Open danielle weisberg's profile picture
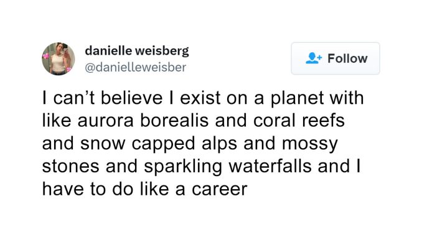The image size is (422, 237). click(59, 58)
